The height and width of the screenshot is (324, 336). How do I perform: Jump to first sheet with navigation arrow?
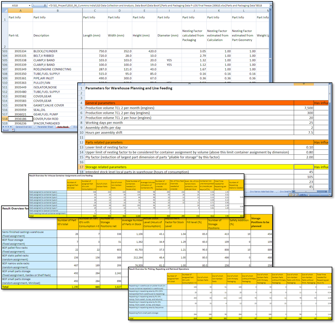pos(3,127)
